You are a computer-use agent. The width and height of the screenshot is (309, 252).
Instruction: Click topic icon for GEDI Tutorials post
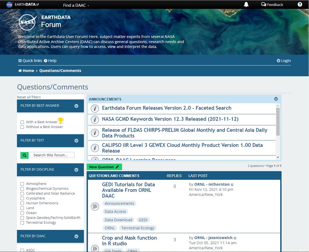point(95,206)
